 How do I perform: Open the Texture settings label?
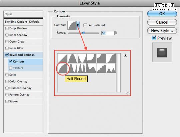pyautogui.click(x=18, y=68)
